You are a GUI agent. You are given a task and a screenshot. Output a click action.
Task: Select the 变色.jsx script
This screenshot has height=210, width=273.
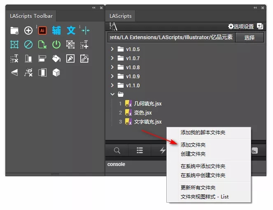pyautogui.click(x=143, y=113)
